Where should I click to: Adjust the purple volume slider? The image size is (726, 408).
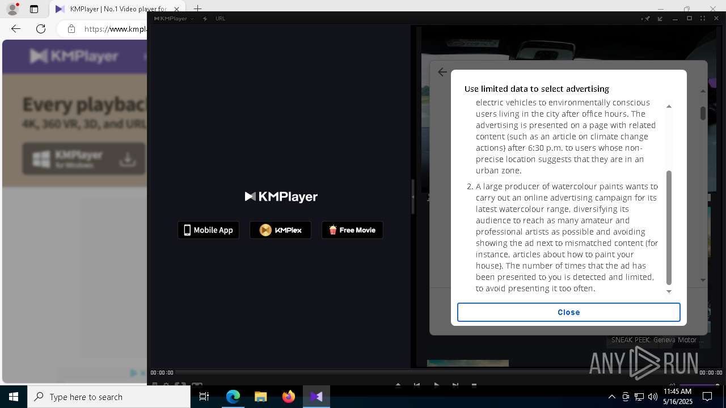tap(699, 385)
